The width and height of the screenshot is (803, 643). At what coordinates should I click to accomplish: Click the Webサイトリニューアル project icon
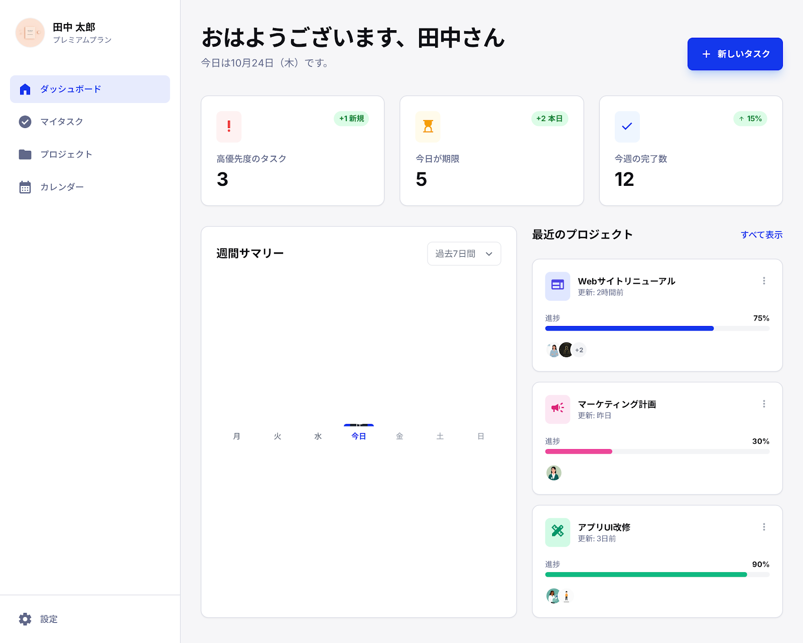click(x=558, y=286)
